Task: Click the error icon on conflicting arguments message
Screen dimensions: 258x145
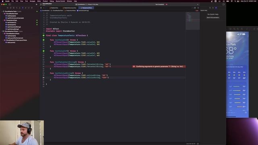Action: point(134,66)
